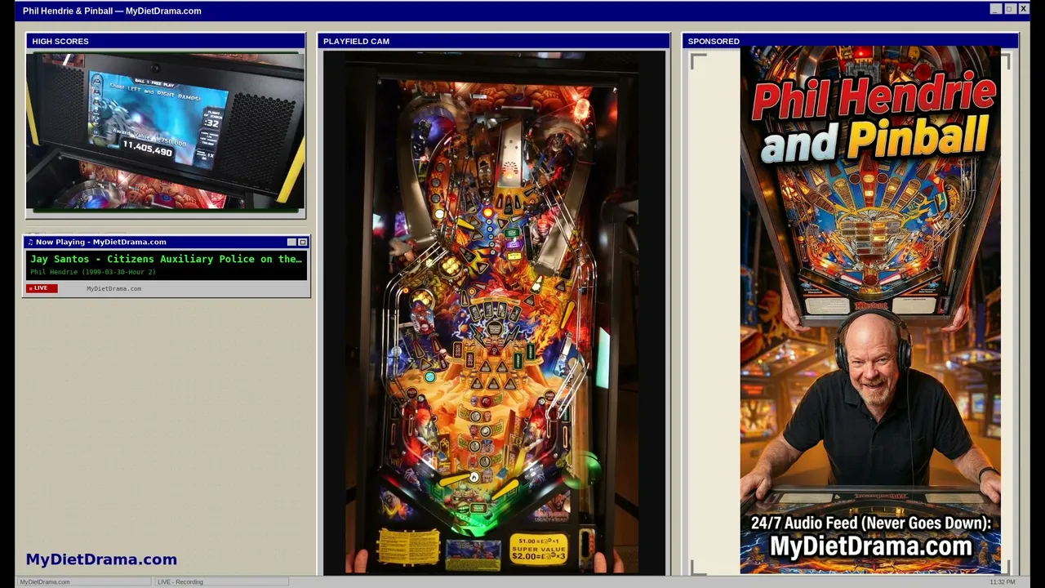
Task: Minimize the Now Playing window
Action: pos(291,242)
